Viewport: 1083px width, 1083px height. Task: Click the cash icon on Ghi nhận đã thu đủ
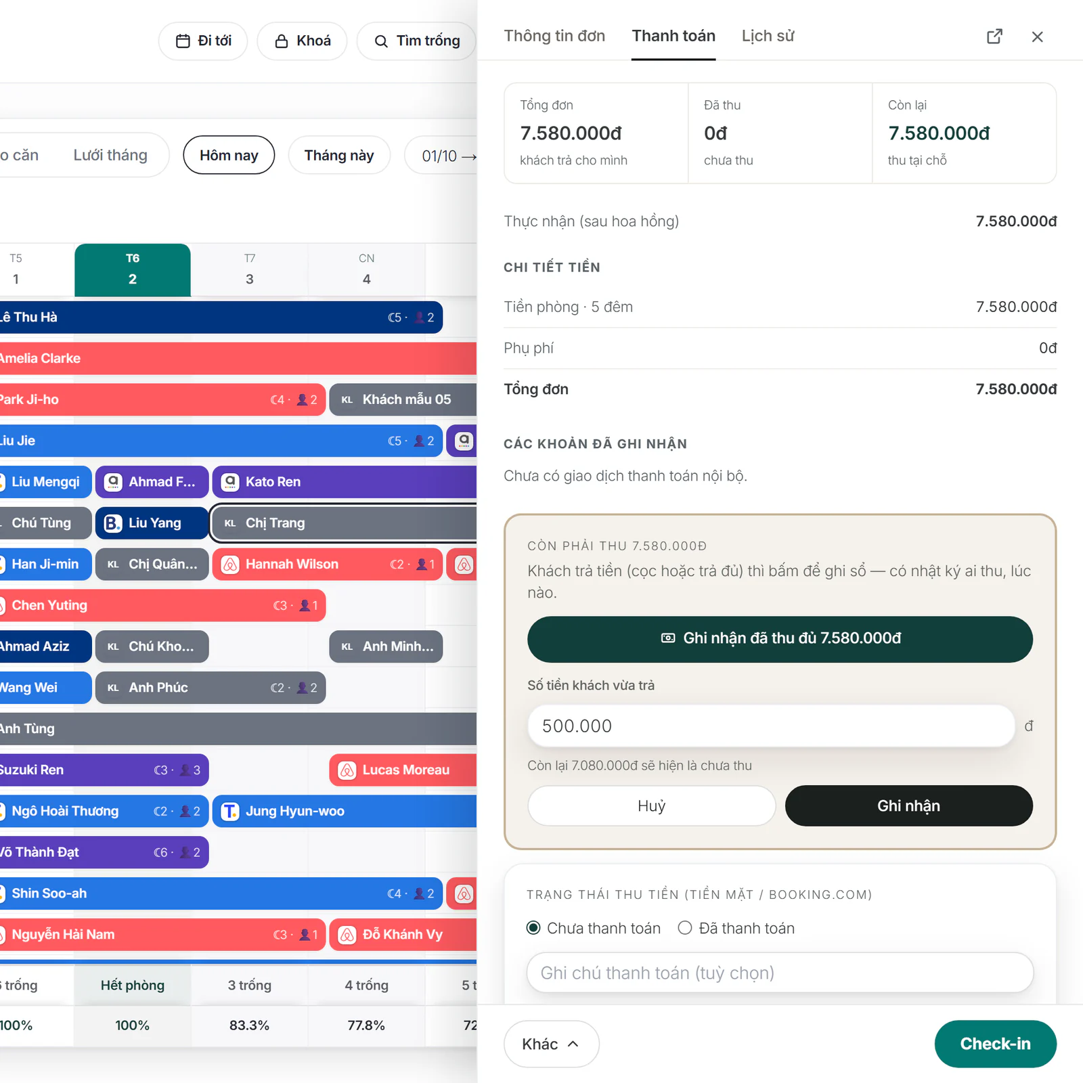point(668,638)
